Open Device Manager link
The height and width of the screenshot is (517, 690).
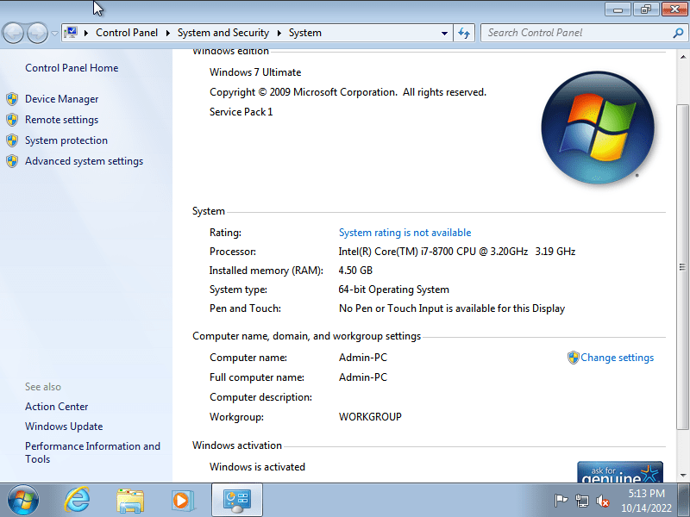(61, 99)
